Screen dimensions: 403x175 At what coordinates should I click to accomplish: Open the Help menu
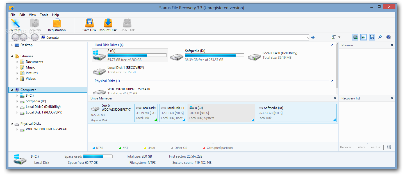point(55,15)
